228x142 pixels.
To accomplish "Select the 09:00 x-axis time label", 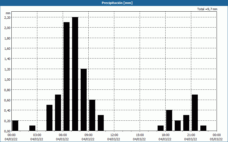I will tap(89, 135).
